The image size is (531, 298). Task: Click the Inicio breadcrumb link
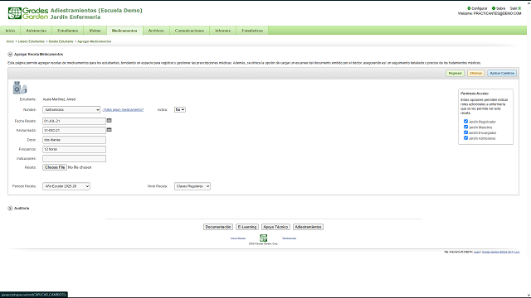click(x=10, y=41)
